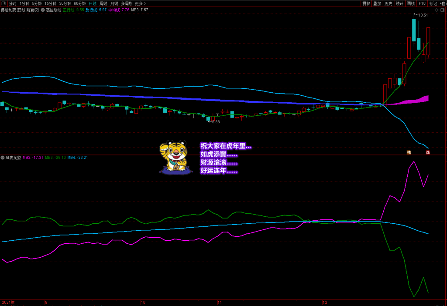Click the 6.88 low price label

click(x=216, y=122)
